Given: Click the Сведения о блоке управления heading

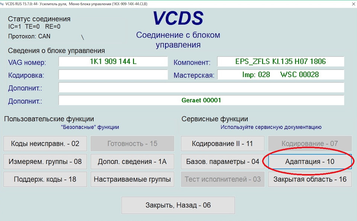Looking at the screenshot, I should tap(57, 51).
